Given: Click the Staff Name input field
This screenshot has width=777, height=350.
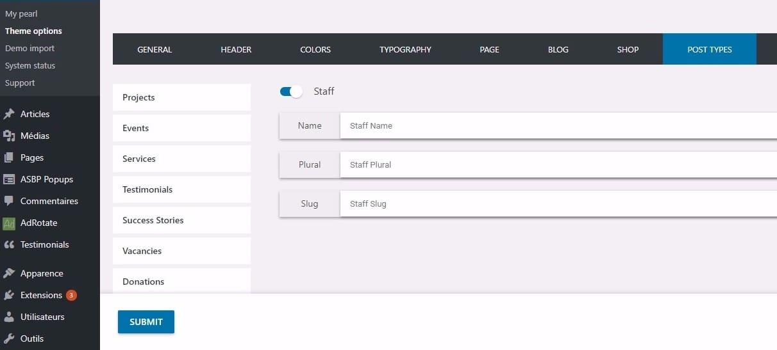Looking at the screenshot, I should point(558,126).
